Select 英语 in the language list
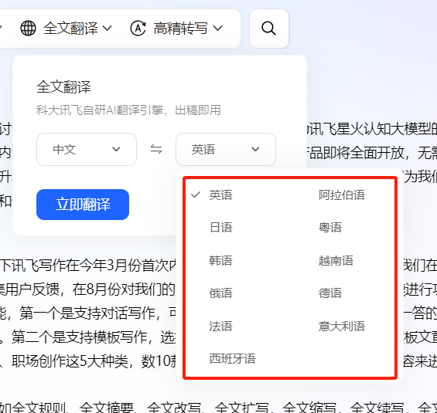 [220, 195]
